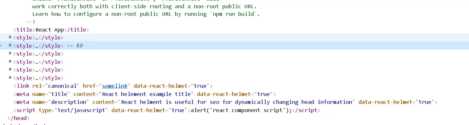Click the closing </title> tag
This screenshot has height=125, width=469.
(77, 30)
